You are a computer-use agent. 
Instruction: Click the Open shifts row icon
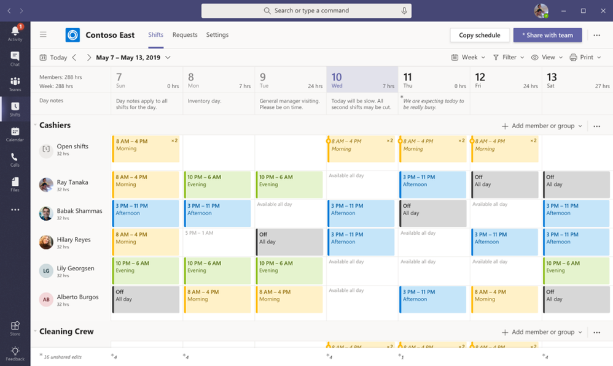pos(46,150)
